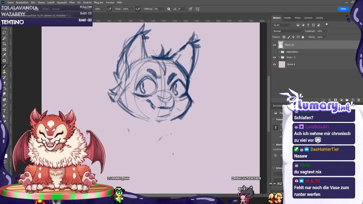The height and width of the screenshot is (204, 363).
Task: Click the Teilen share button
Action: (x=343, y=9)
